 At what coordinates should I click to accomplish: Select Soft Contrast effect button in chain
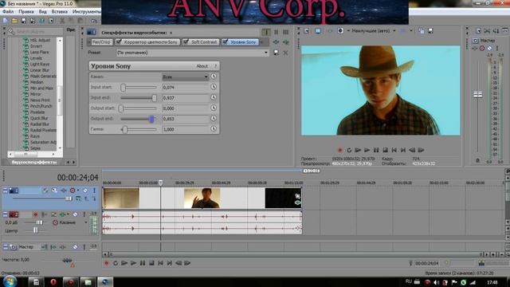(200, 42)
